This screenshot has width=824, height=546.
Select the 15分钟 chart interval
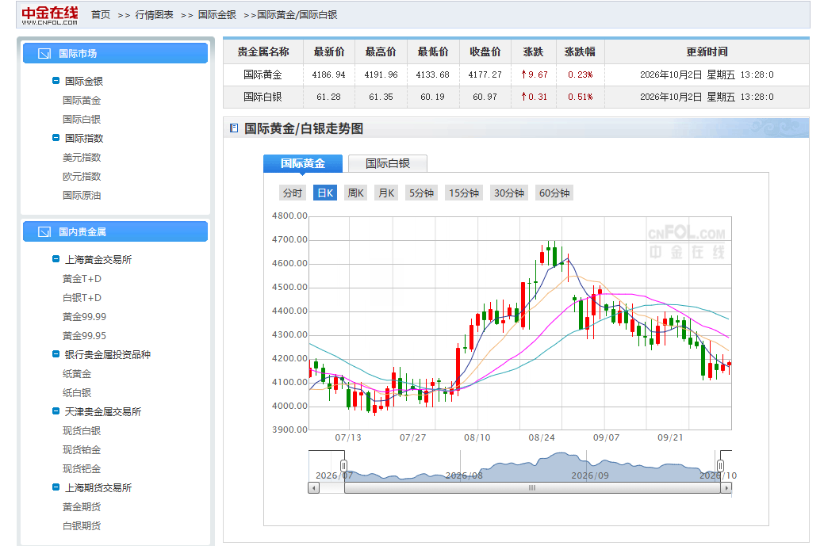tap(464, 193)
